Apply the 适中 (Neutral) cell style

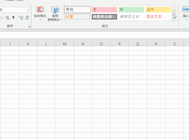coord(158,10)
